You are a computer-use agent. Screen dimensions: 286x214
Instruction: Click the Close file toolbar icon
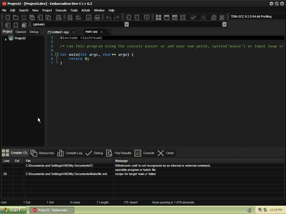click(x=40, y=18)
